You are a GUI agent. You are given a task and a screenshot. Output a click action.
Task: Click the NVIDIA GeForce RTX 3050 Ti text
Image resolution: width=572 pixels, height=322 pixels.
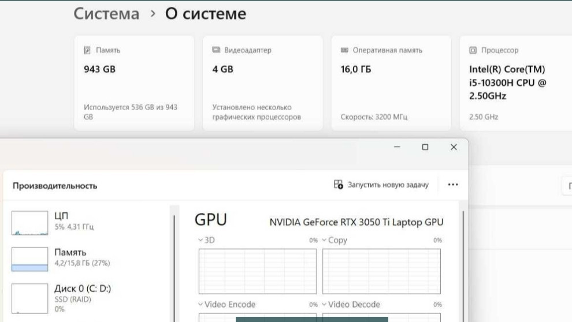356,222
